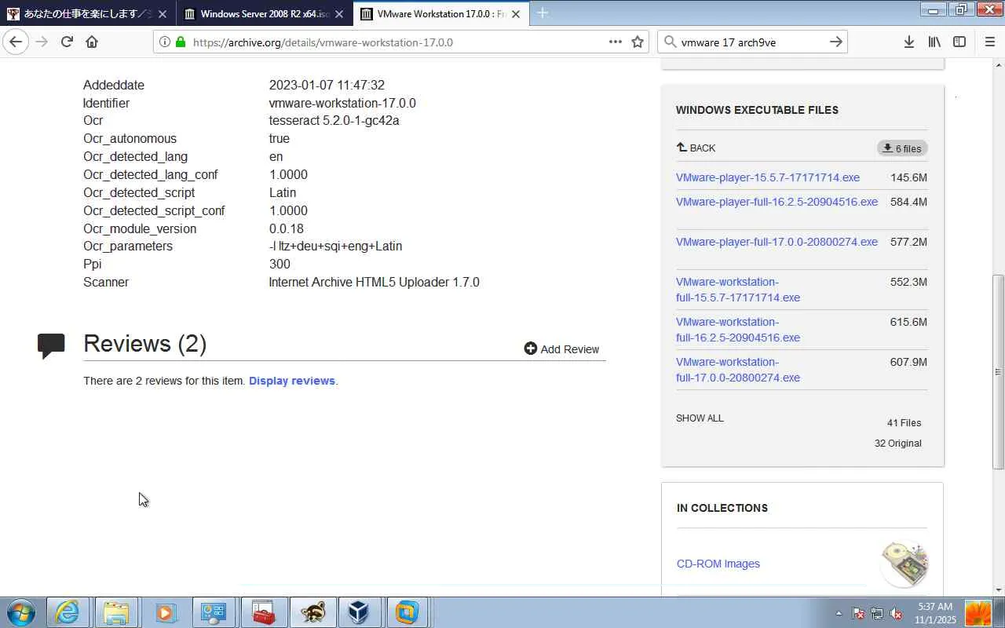
Task: Download VMware-player-15.5.7-17171714.exe
Action: 768,177
